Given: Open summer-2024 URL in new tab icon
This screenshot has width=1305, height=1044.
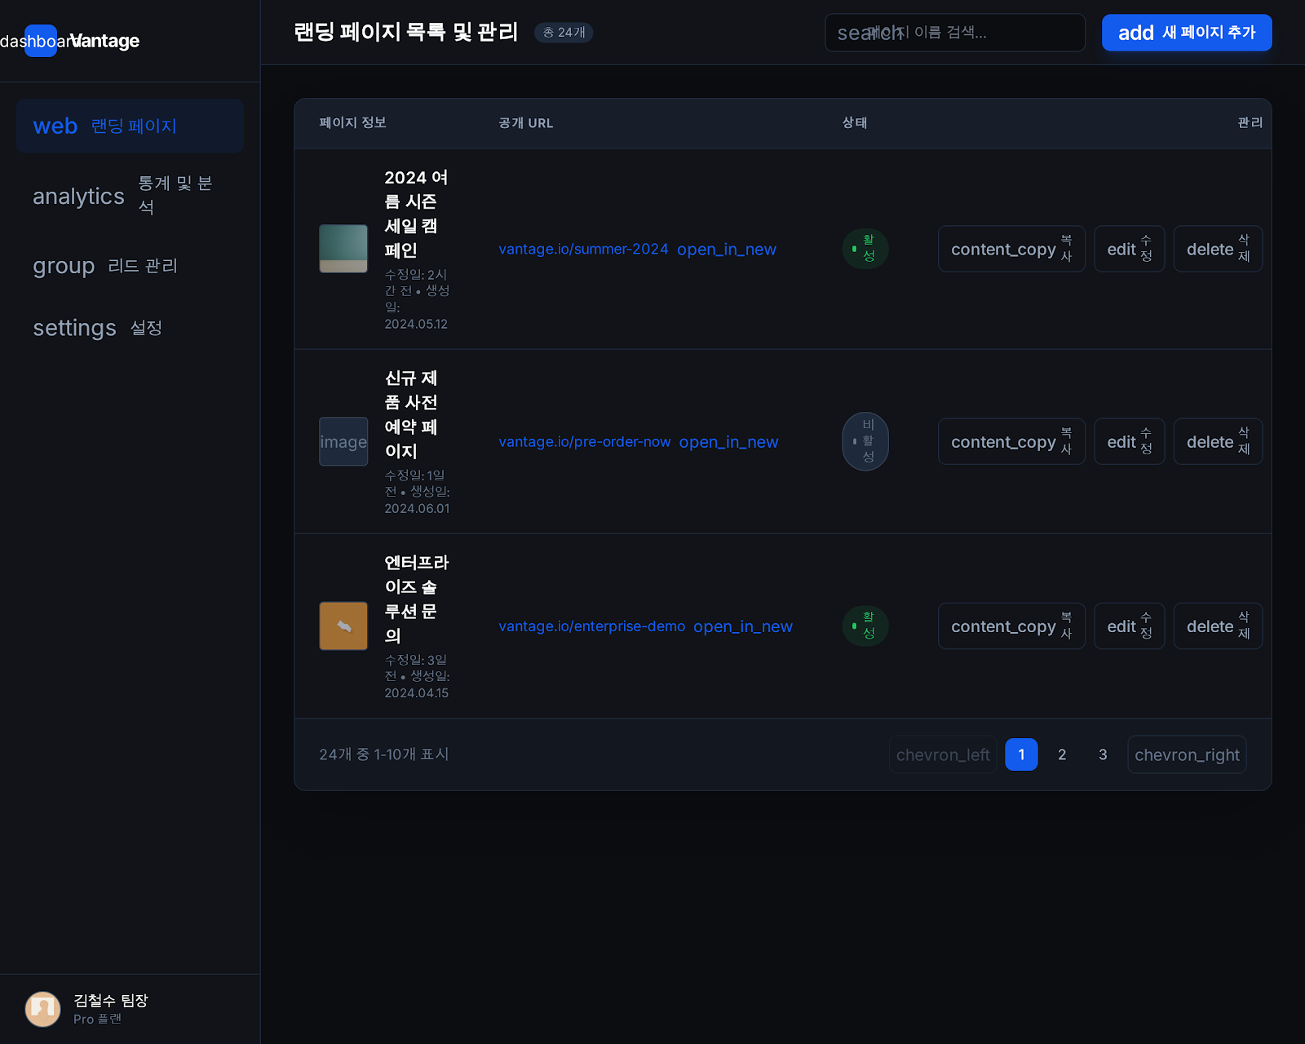Looking at the screenshot, I should (726, 250).
